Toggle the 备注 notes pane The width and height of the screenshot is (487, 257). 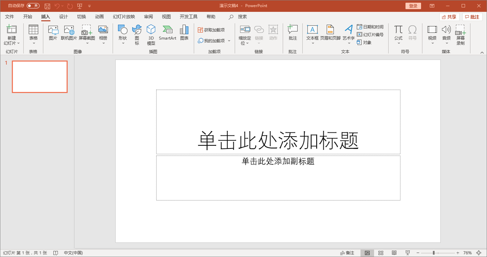(347, 253)
